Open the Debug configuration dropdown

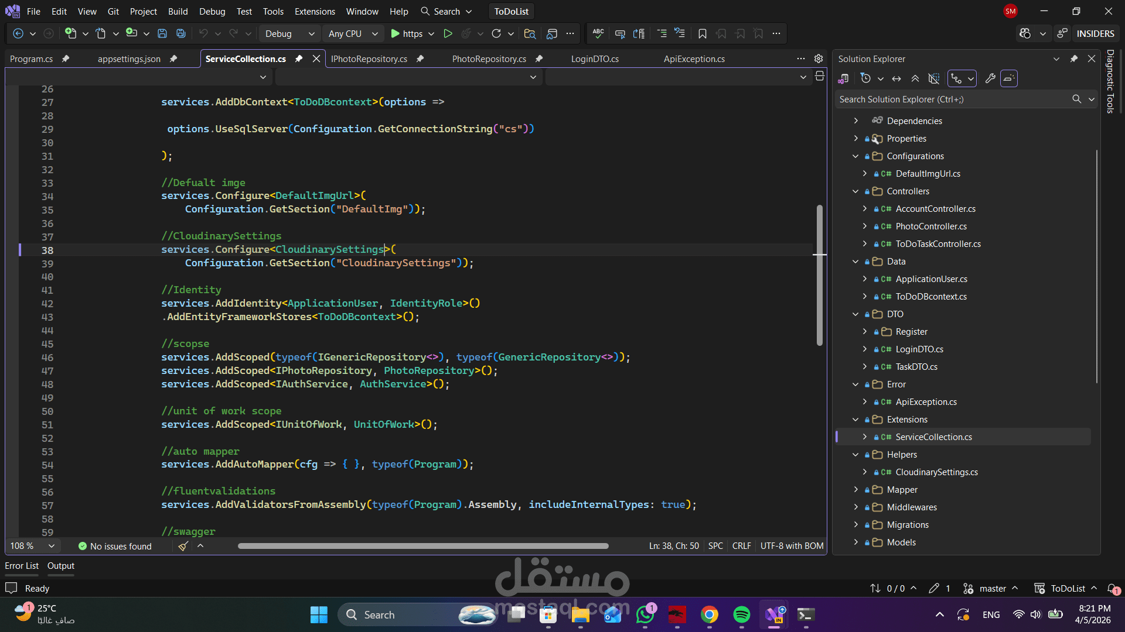click(290, 34)
